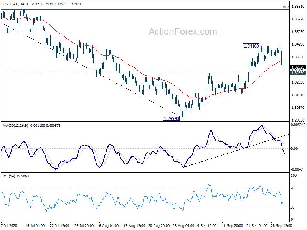The width and height of the screenshot is (307, 230).
Task: Click the 11 Sep 20:00 time label
Action: click(233, 225)
